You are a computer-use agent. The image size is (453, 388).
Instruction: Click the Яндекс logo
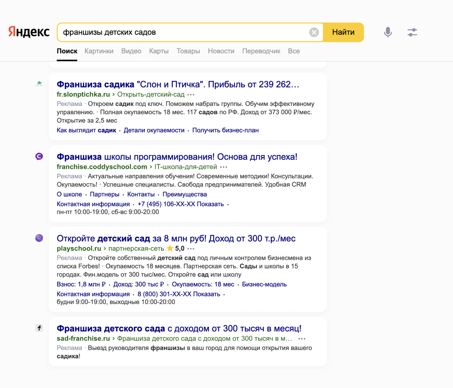(x=29, y=32)
